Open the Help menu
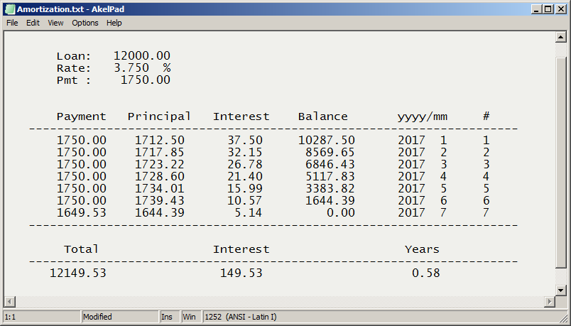The image size is (571, 326). coord(114,23)
